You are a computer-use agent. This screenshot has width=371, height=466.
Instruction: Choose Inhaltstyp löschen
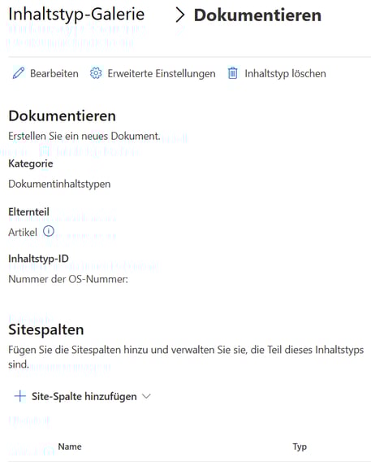[x=285, y=73]
